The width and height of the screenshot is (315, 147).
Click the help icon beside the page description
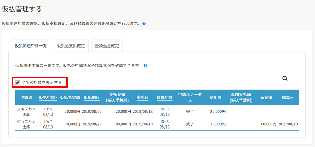(144, 24)
